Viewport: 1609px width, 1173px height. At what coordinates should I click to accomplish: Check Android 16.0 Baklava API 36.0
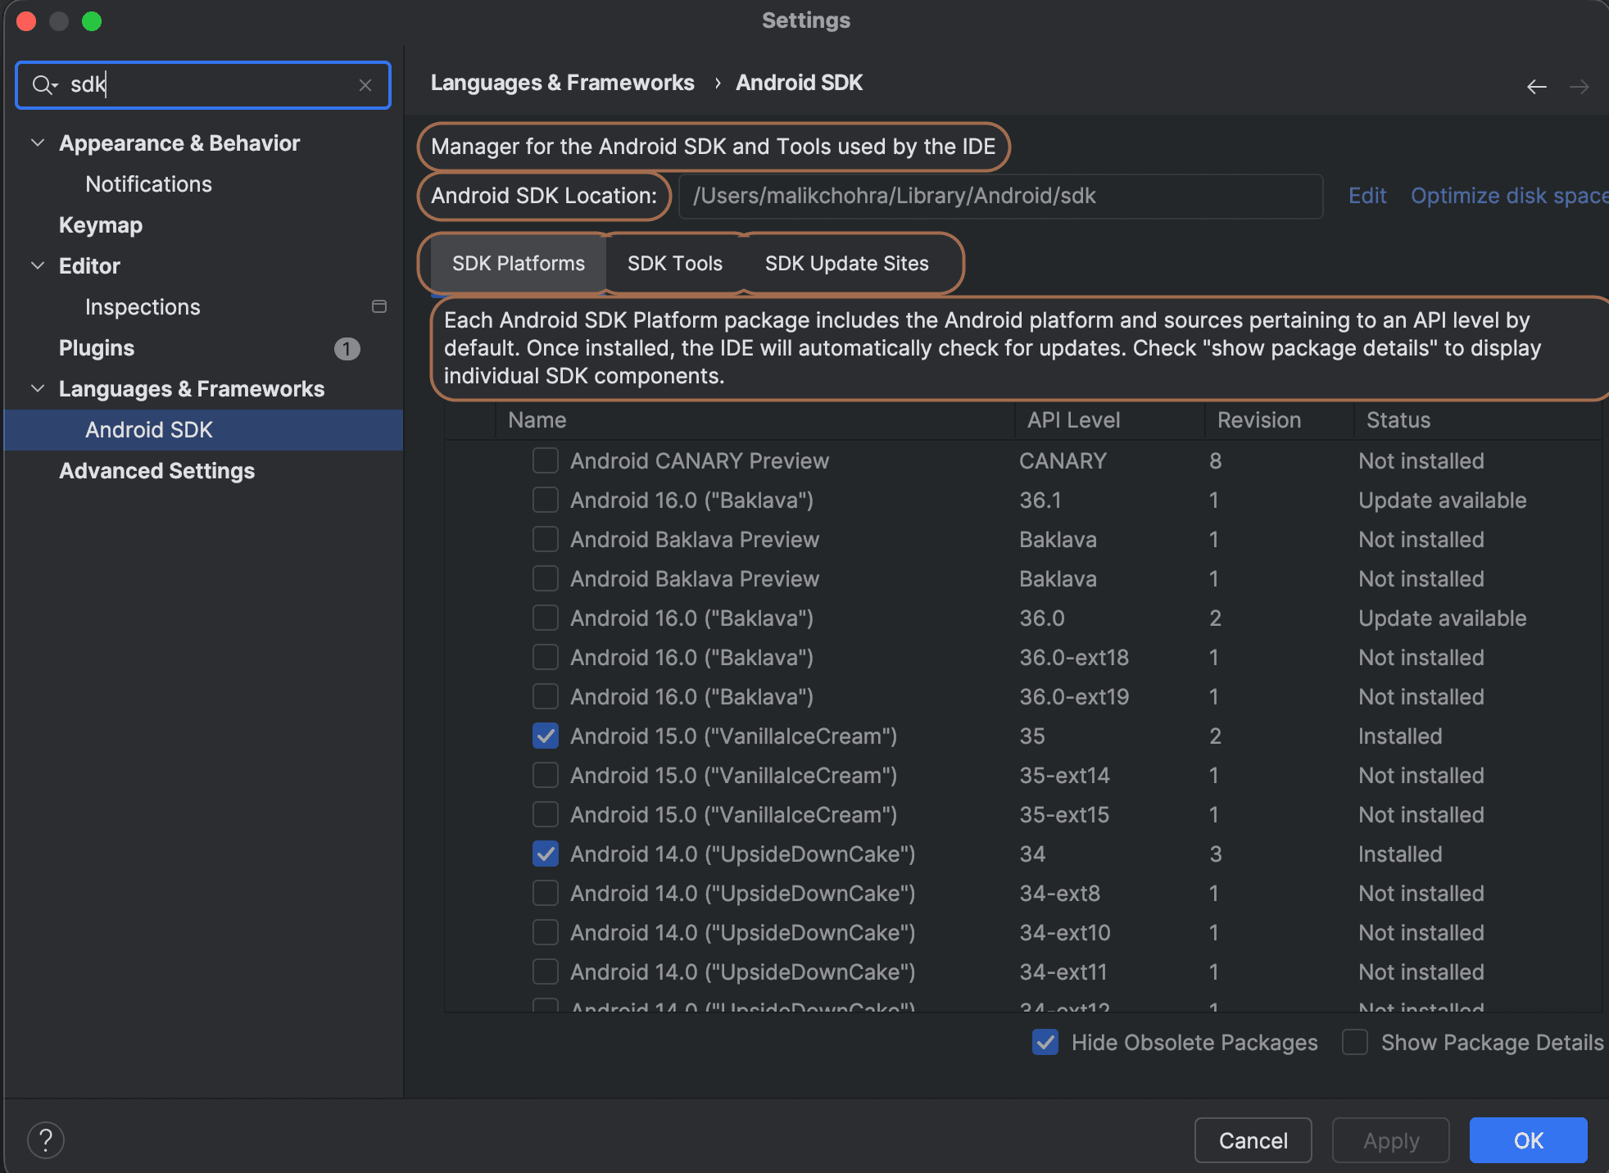[x=546, y=618]
